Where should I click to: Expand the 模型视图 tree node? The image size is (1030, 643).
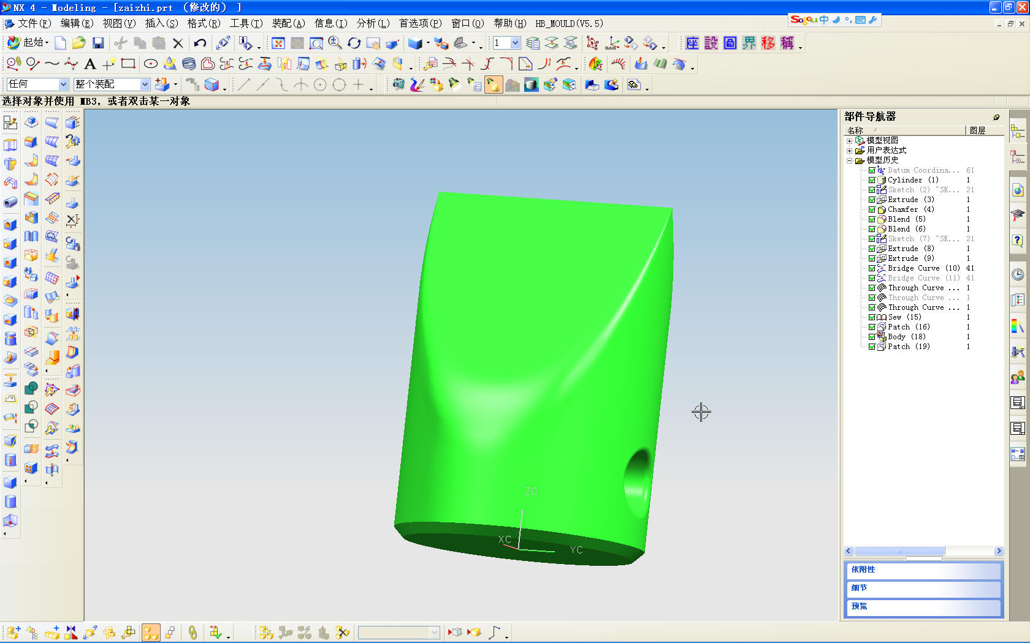pyautogui.click(x=850, y=141)
